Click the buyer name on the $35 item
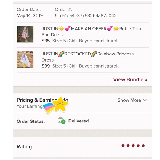Screen dimensions: 160x160 (106, 41)
